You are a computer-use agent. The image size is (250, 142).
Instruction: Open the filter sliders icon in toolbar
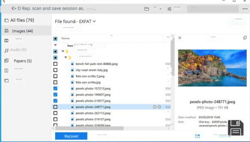pos(169,9)
